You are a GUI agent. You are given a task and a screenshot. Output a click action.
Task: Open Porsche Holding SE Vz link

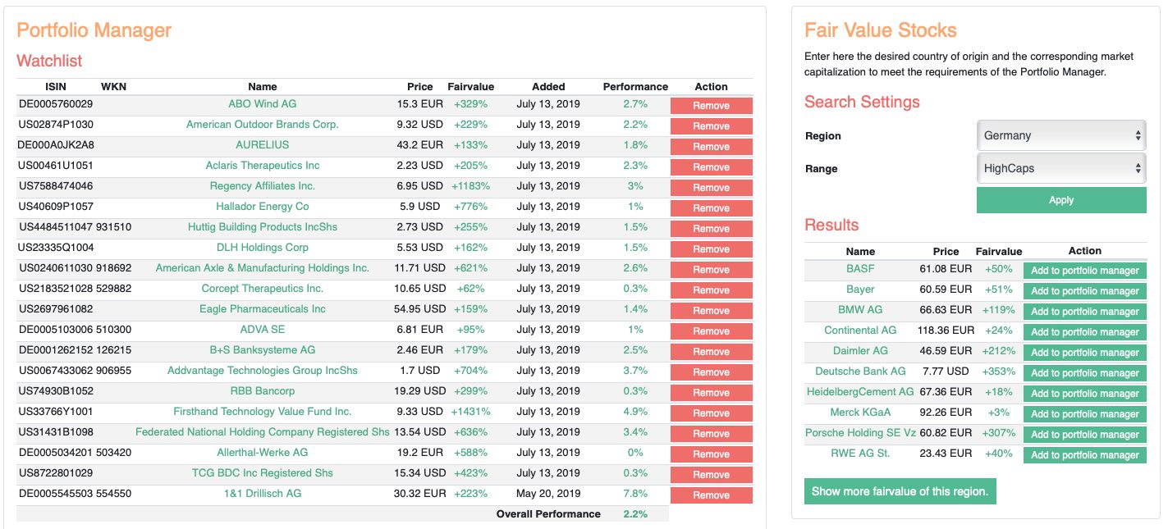860,433
